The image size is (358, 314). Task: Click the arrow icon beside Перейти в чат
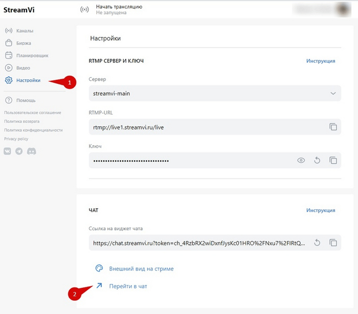99,286
